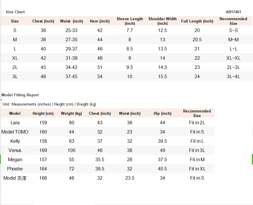
Task: Select the Size Chart title cell
Action: [15, 12]
